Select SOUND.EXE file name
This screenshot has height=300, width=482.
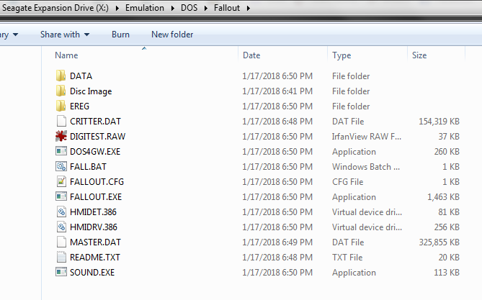pyautogui.click(x=92, y=273)
